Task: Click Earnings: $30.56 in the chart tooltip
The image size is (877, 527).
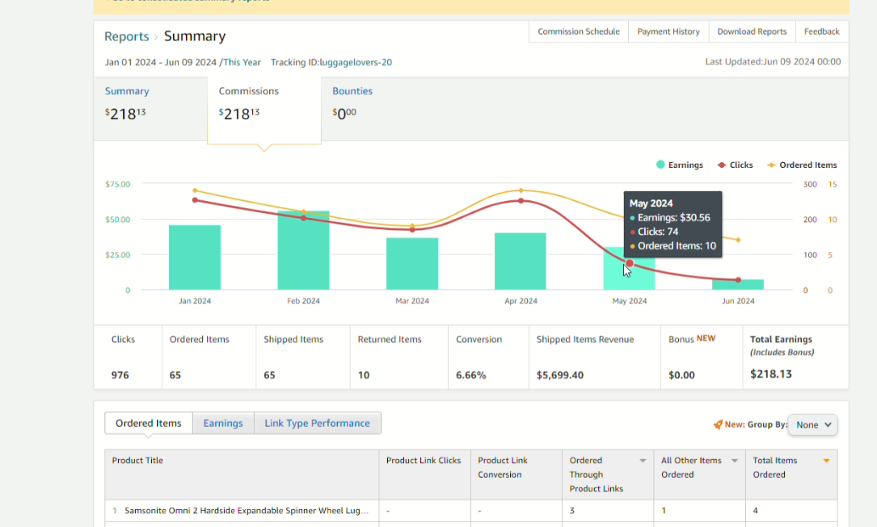Action: click(670, 218)
